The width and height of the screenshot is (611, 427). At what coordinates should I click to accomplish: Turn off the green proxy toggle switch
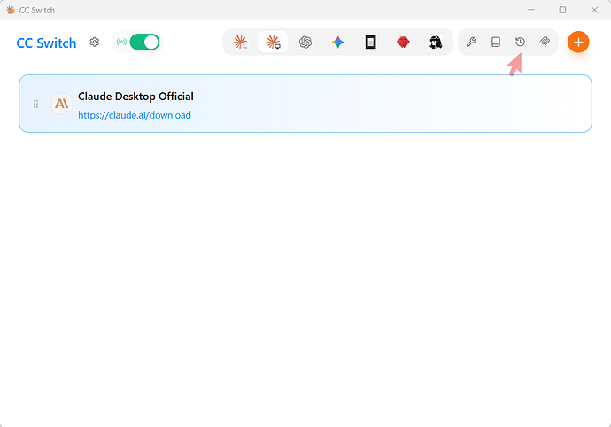[x=144, y=43]
